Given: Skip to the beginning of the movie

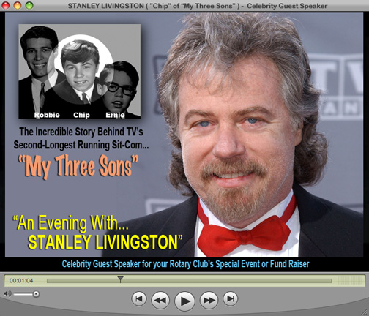Looking at the screenshot, I should click(x=139, y=298).
